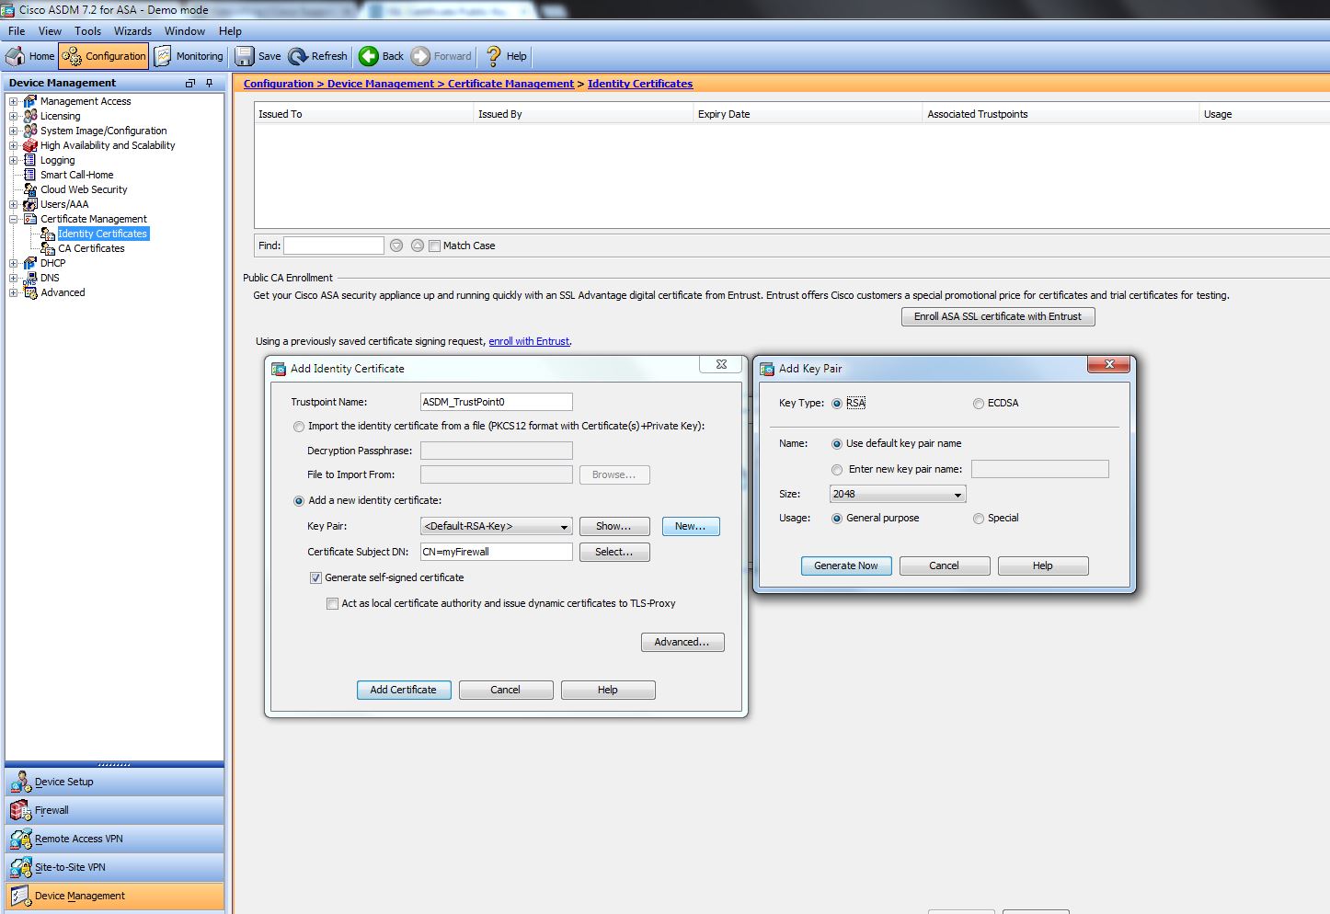Click the Forward arrow icon

tap(420, 56)
